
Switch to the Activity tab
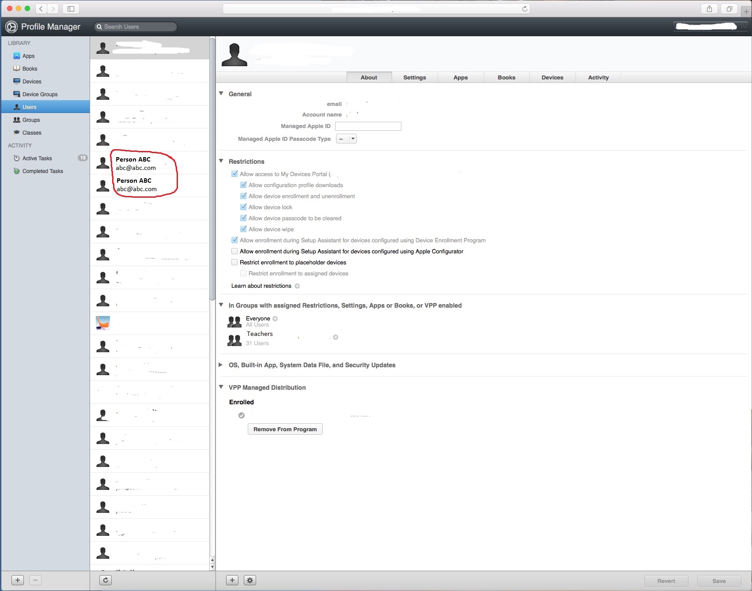pos(598,77)
